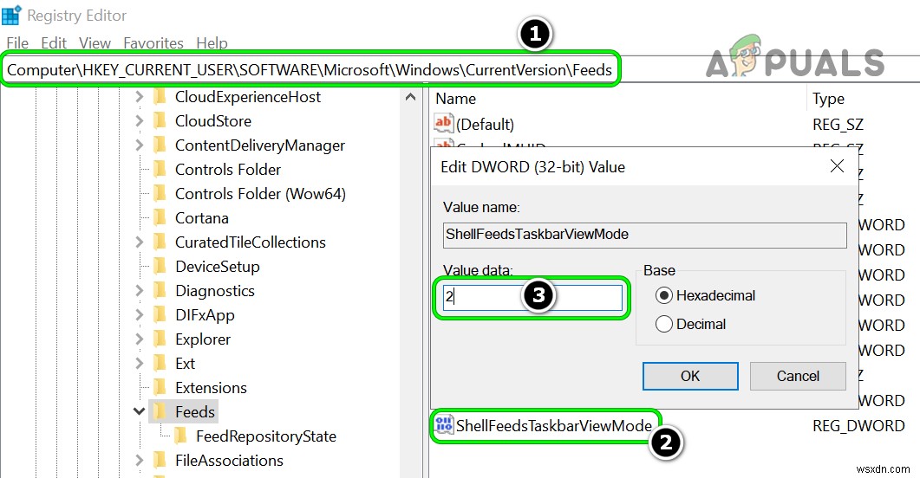Image resolution: width=920 pixels, height=478 pixels.
Task: Click the Explorer folder icon
Action: (x=159, y=339)
